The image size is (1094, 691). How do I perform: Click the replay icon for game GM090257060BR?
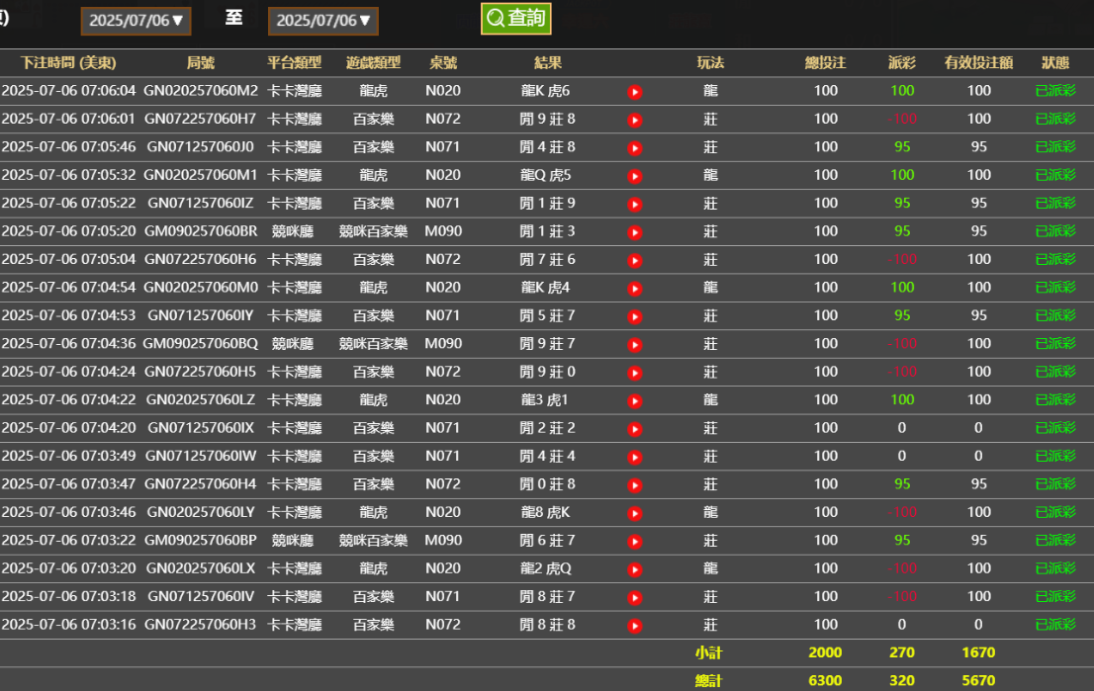coord(633,231)
